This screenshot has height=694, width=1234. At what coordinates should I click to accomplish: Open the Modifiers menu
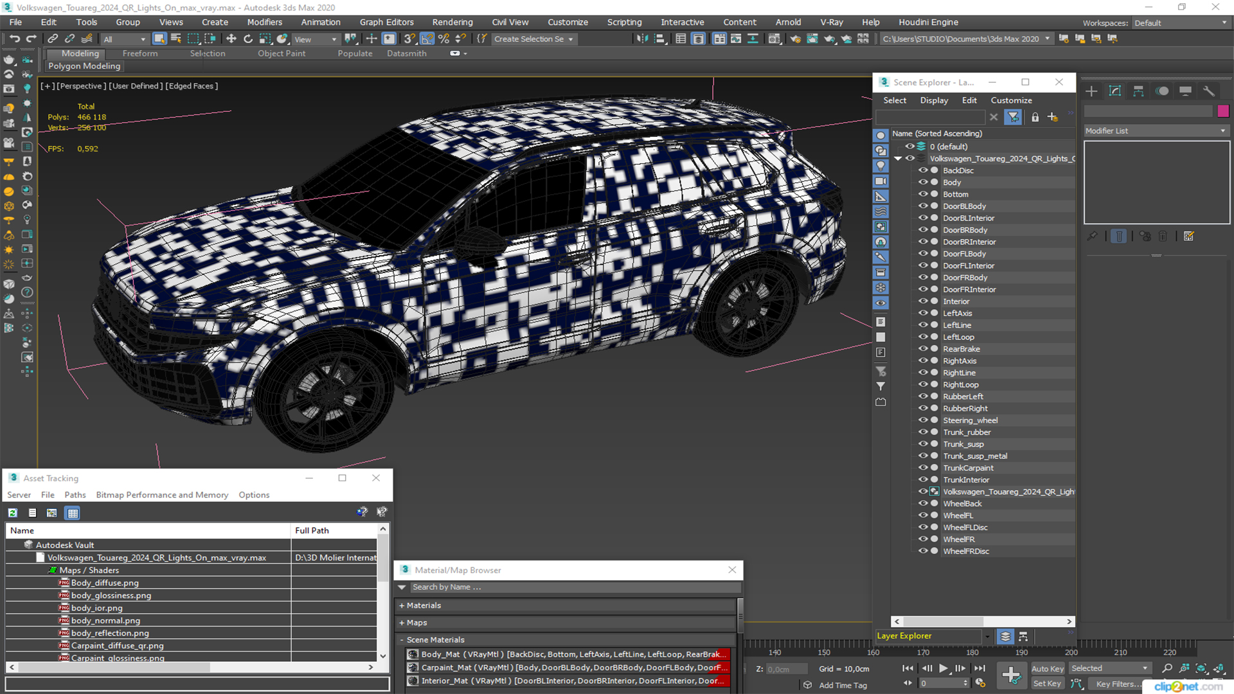tap(264, 22)
